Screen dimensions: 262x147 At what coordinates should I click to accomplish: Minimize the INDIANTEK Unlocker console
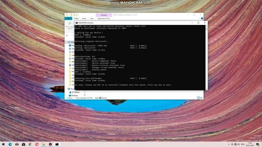pos(192,23)
